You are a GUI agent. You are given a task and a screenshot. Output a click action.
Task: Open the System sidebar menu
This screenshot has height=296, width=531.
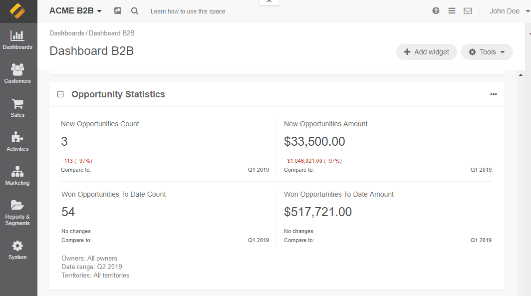click(17, 250)
